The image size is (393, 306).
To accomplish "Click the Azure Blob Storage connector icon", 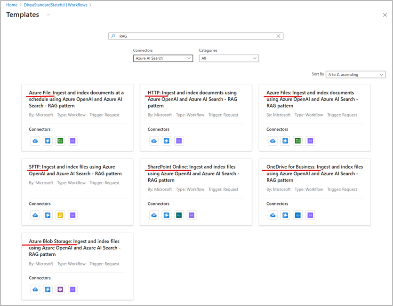I will point(60,290).
